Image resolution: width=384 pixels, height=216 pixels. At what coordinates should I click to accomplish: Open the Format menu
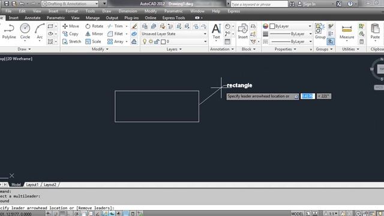[71, 11]
